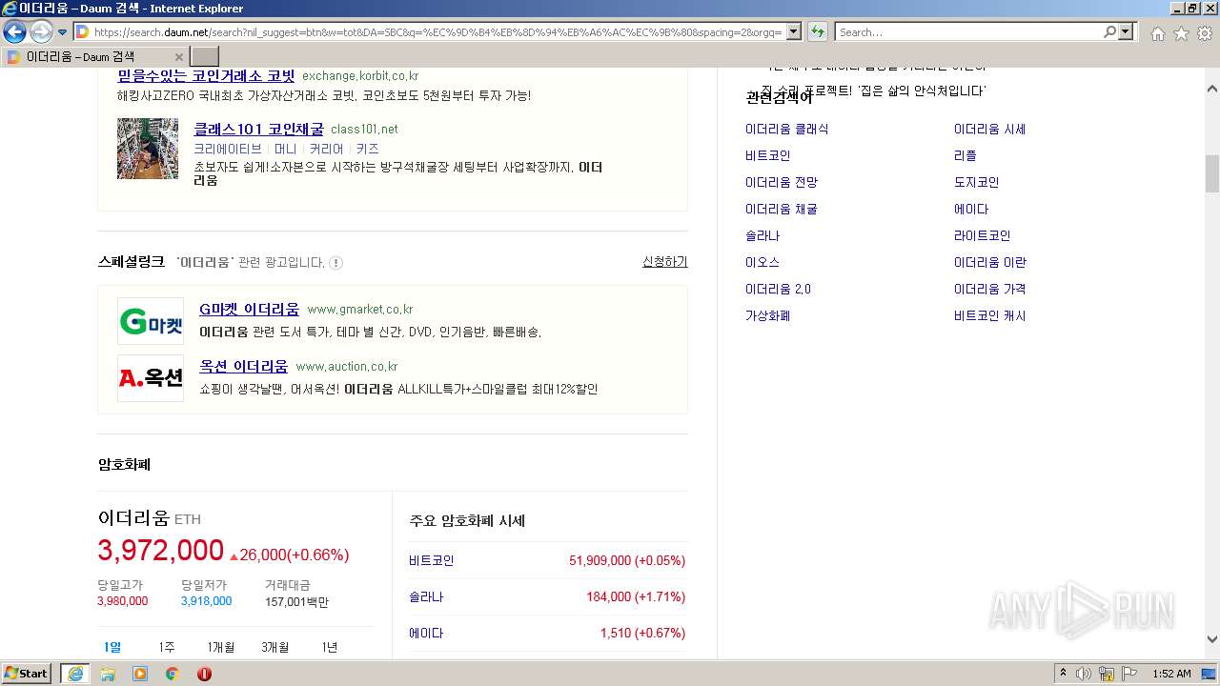Select the 1년 chart period tab

330,647
